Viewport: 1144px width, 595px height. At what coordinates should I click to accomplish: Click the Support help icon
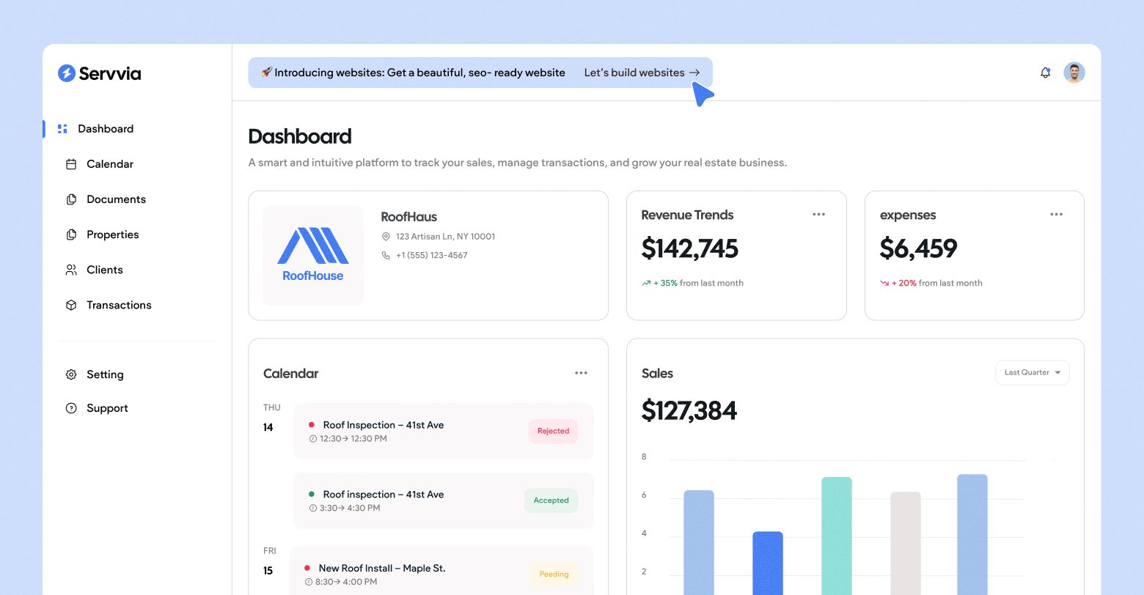(x=71, y=408)
